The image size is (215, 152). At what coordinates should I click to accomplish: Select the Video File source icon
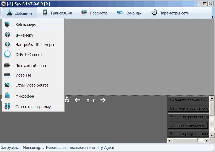tap(7, 75)
